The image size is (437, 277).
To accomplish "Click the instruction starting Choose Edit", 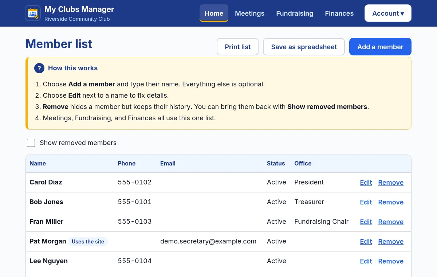I will point(106,95).
